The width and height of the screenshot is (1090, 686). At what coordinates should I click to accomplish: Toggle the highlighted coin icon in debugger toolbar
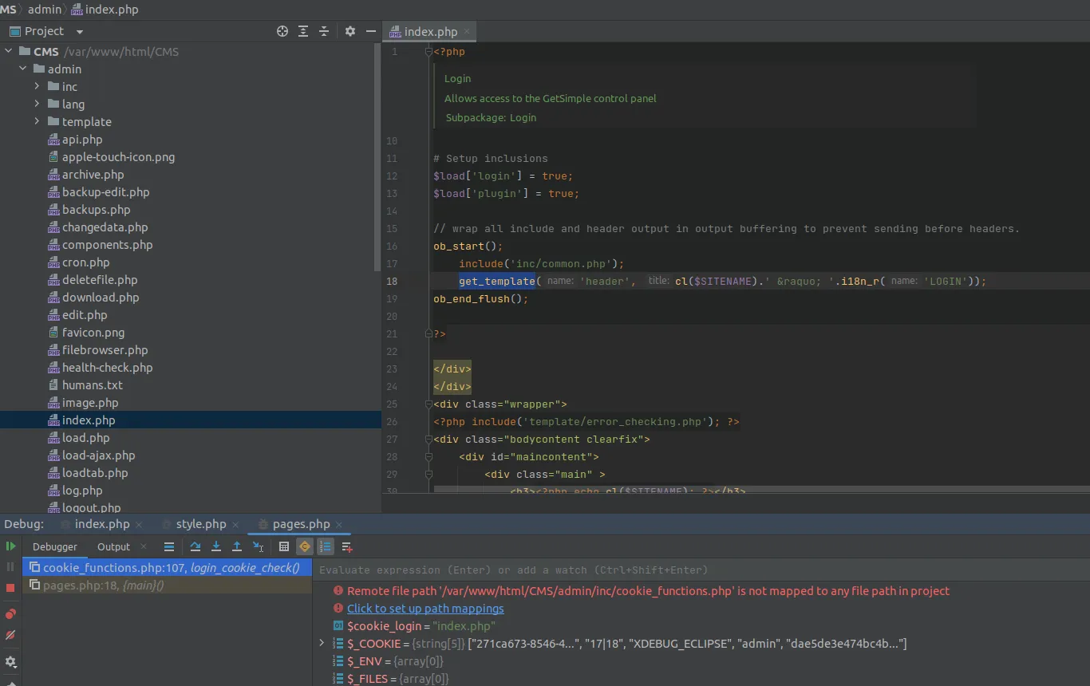(x=304, y=546)
